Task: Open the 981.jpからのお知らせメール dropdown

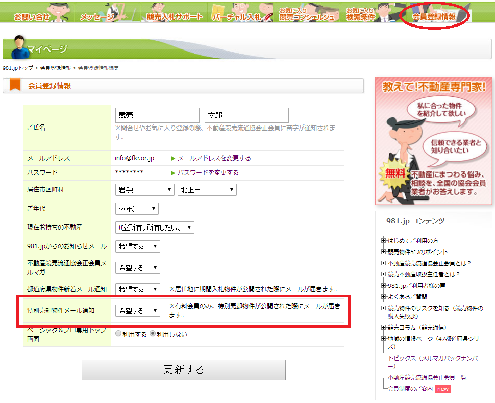Action: click(x=138, y=246)
